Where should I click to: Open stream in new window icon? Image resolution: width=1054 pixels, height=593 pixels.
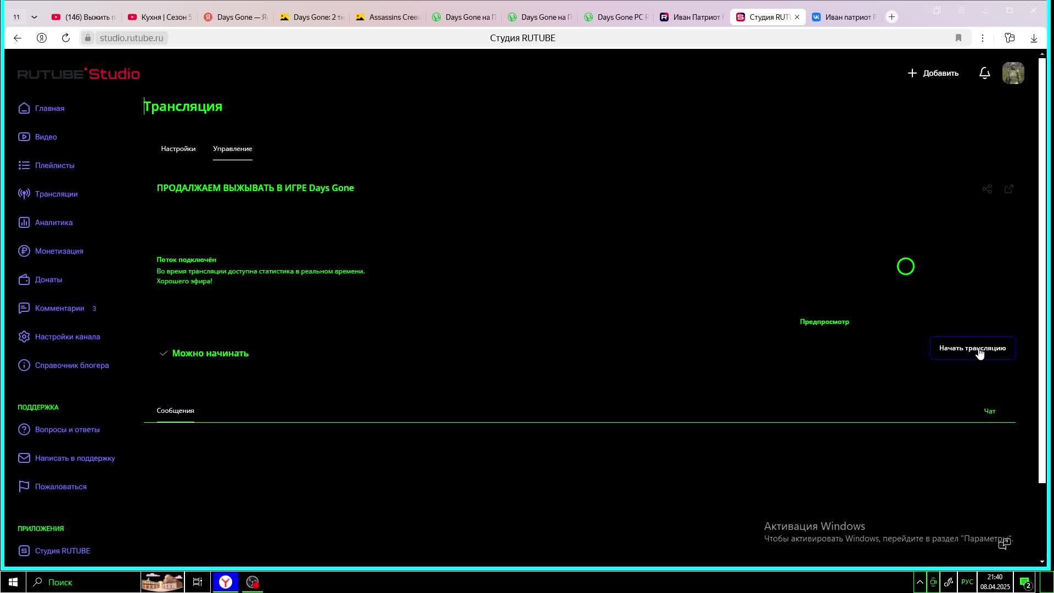(1009, 189)
